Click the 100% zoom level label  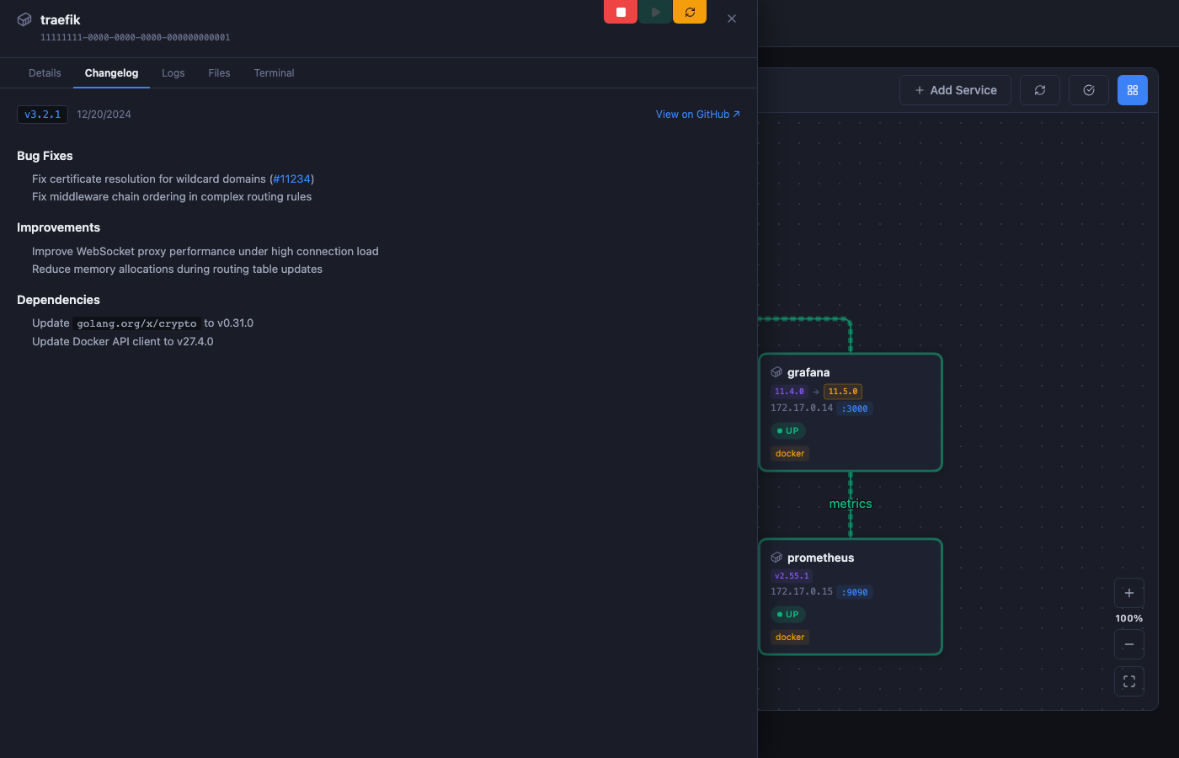(x=1129, y=618)
